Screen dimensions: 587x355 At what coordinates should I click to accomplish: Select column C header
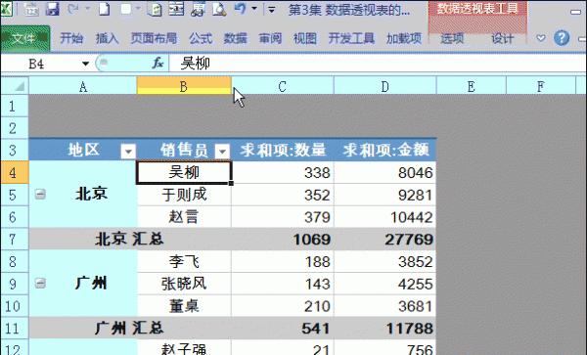[x=283, y=86]
